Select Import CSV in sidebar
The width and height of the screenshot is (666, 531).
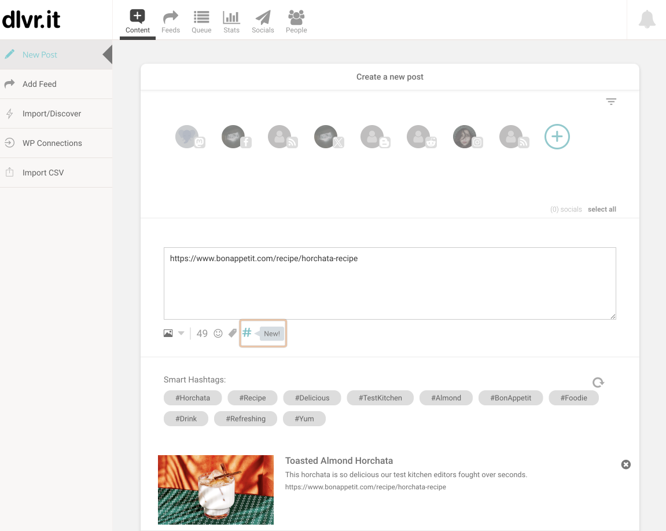[x=56, y=173]
